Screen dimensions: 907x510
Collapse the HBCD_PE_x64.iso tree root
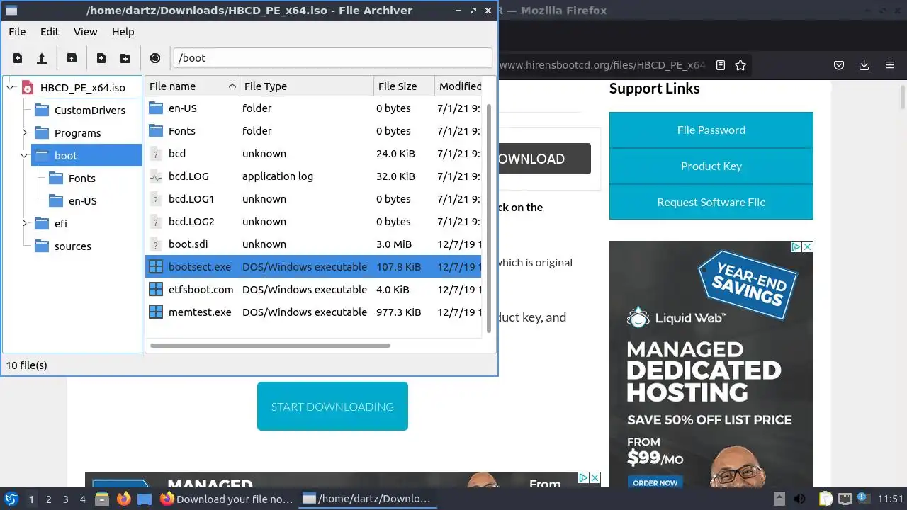click(x=10, y=88)
